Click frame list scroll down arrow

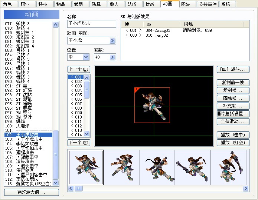87,134
